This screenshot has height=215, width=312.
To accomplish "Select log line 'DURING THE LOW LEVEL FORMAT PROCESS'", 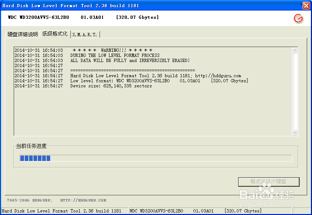I will pyautogui.click(x=87, y=55).
